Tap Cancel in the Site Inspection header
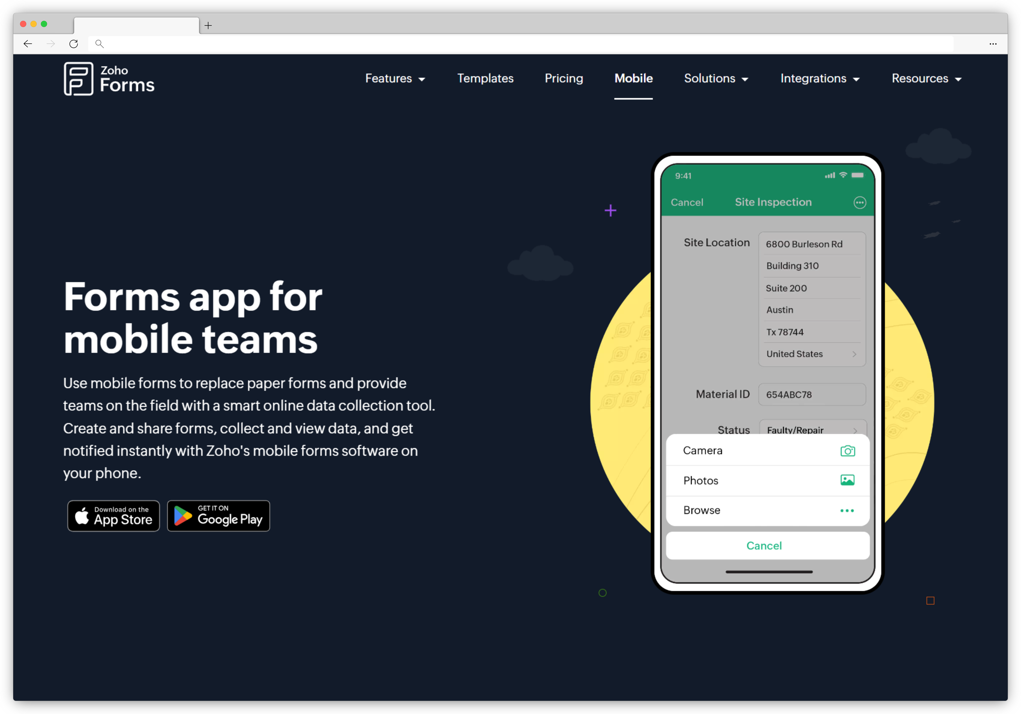This screenshot has width=1021, height=714. pos(687,202)
